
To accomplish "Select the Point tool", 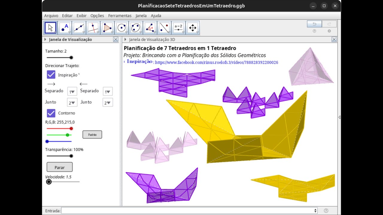I will pos(65,28).
